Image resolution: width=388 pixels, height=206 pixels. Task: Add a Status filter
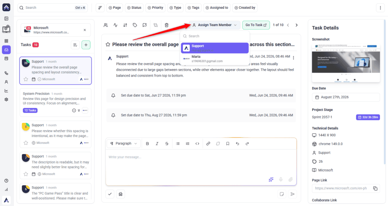click(x=135, y=8)
